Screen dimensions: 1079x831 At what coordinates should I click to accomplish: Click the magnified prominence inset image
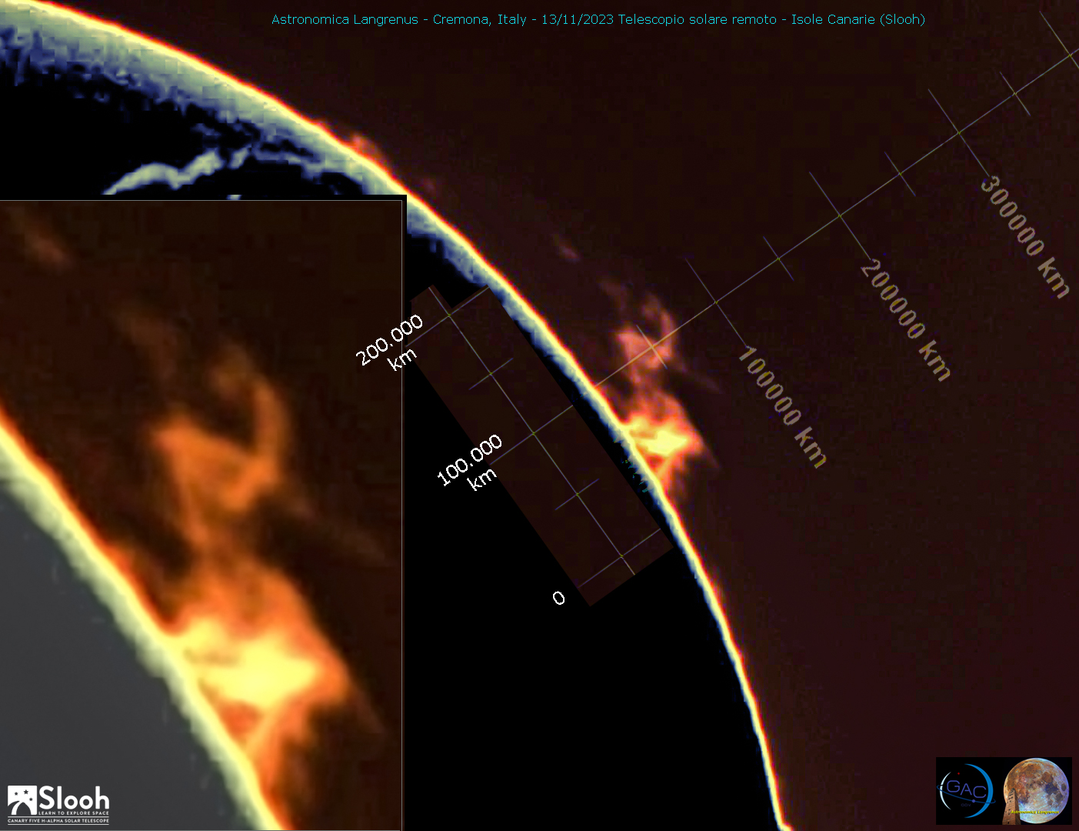pos(201,514)
